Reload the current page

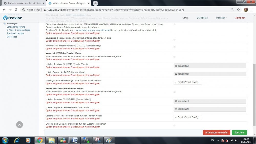[x=16, y=10]
